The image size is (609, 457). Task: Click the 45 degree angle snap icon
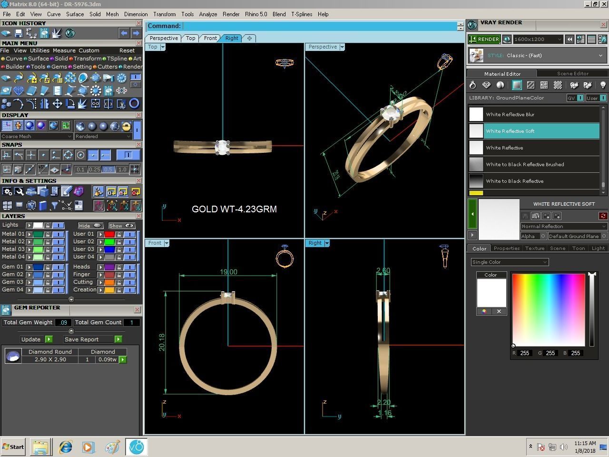(x=43, y=169)
